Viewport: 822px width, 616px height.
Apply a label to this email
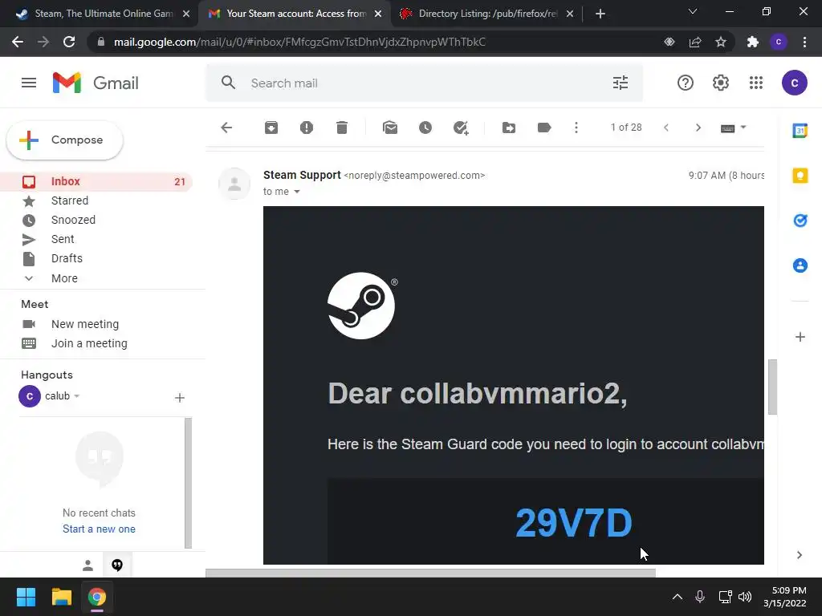544,128
